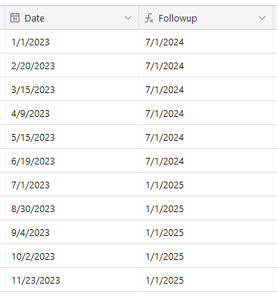Click the 3/15/2023 date cell
The height and width of the screenshot is (297, 277).
click(71, 89)
